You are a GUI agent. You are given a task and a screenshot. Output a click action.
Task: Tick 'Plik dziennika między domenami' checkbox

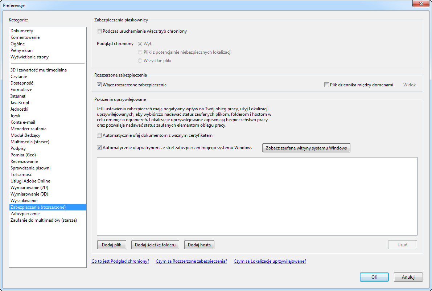326,85
